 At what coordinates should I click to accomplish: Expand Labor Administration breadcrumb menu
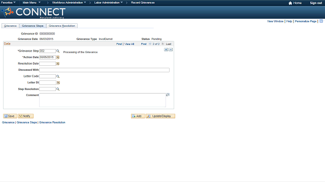(108, 3)
